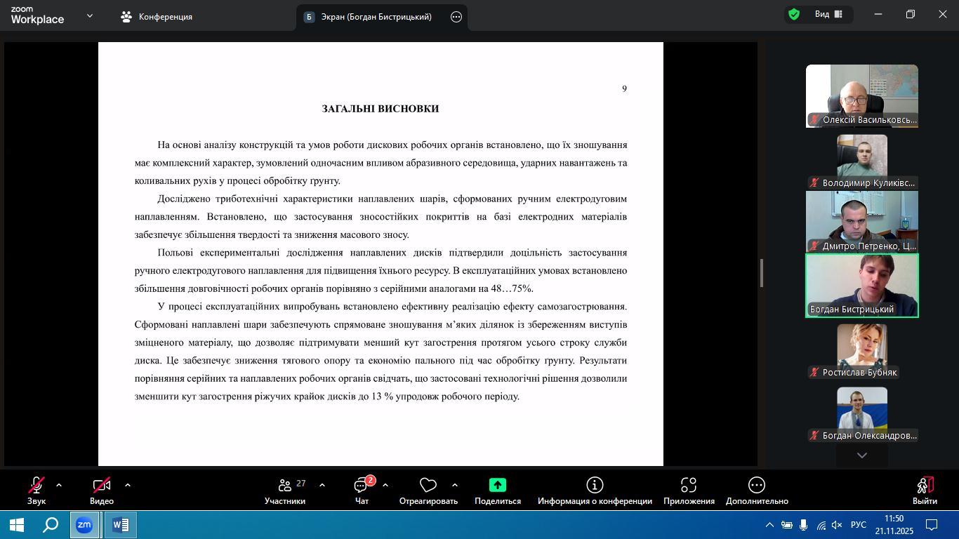Expand audio settings arrow next to Звук

point(59,485)
